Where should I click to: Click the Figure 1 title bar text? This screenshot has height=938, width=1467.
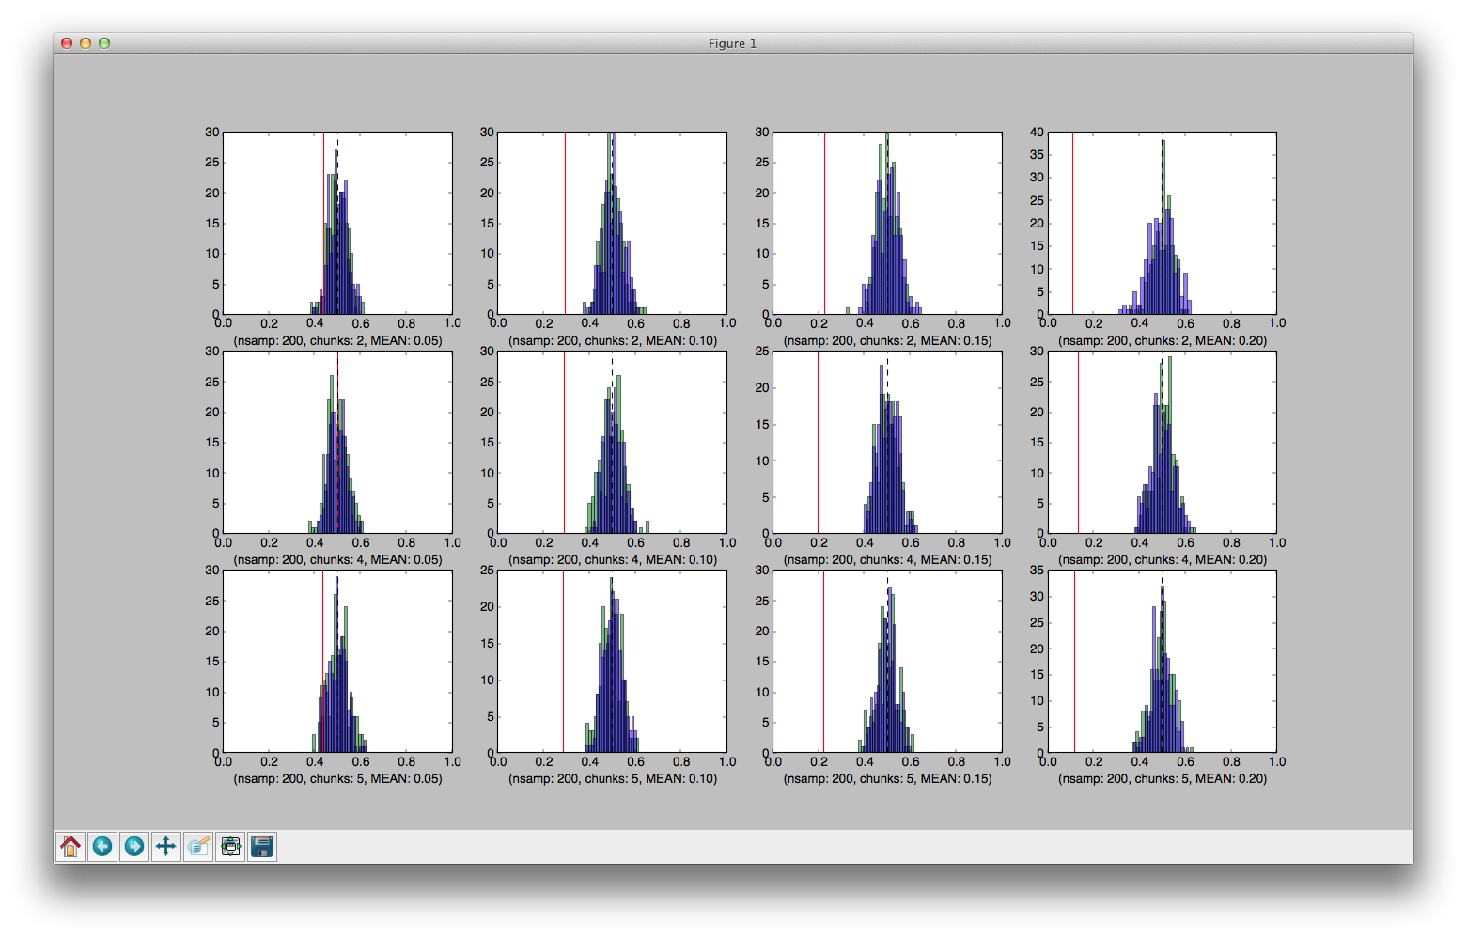click(x=732, y=43)
